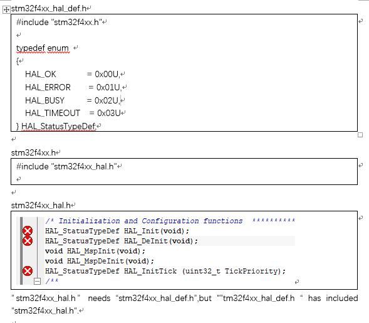Place cursor on typedef enum line

click(x=43, y=48)
